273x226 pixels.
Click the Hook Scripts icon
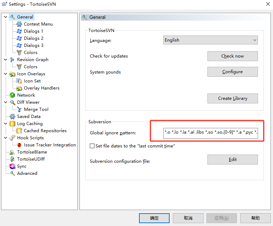point(12,138)
